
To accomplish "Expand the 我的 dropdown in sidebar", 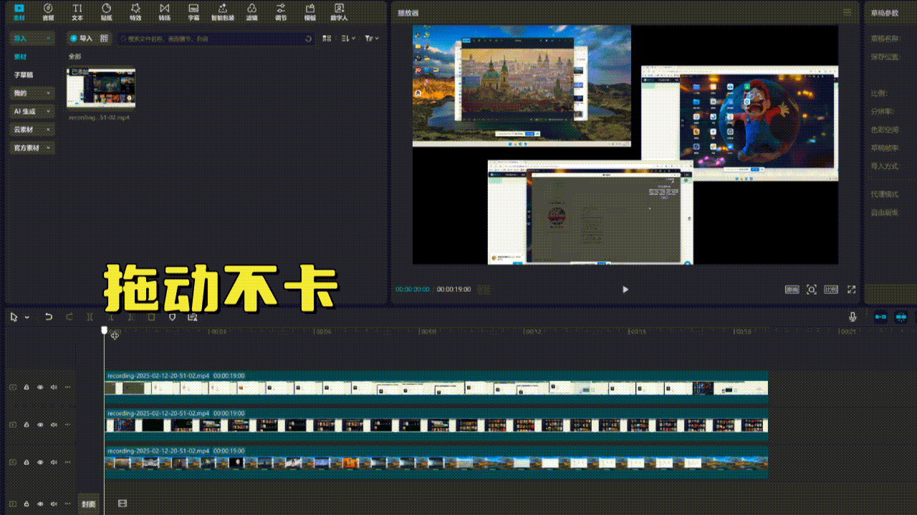I will [x=32, y=93].
